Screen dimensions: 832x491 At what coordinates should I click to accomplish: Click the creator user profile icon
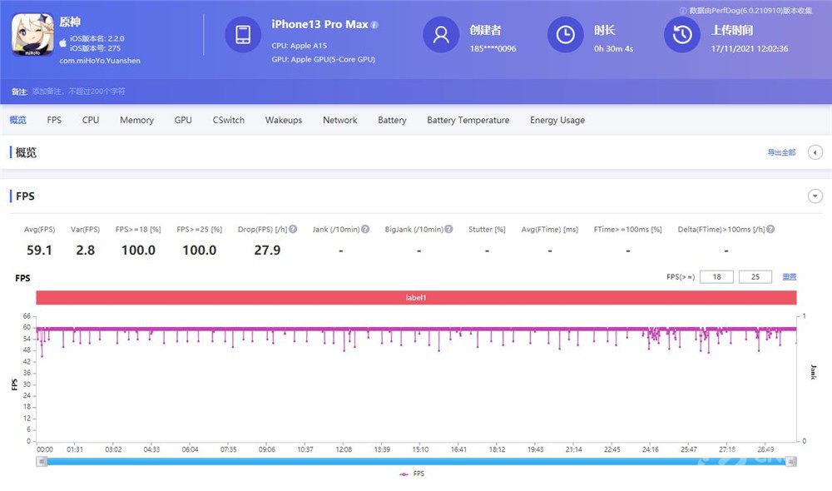pyautogui.click(x=441, y=34)
